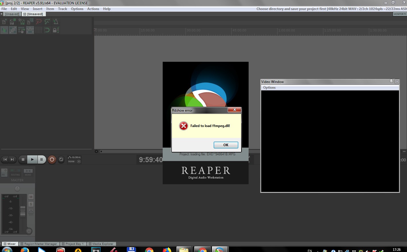The width and height of the screenshot is (407, 252).
Task: Click the master pan knob
Action: point(17,188)
